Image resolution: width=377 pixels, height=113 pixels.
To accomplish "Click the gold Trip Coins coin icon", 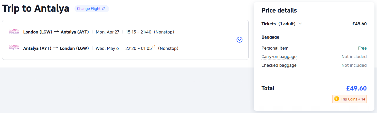I will pyautogui.click(x=336, y=99).
